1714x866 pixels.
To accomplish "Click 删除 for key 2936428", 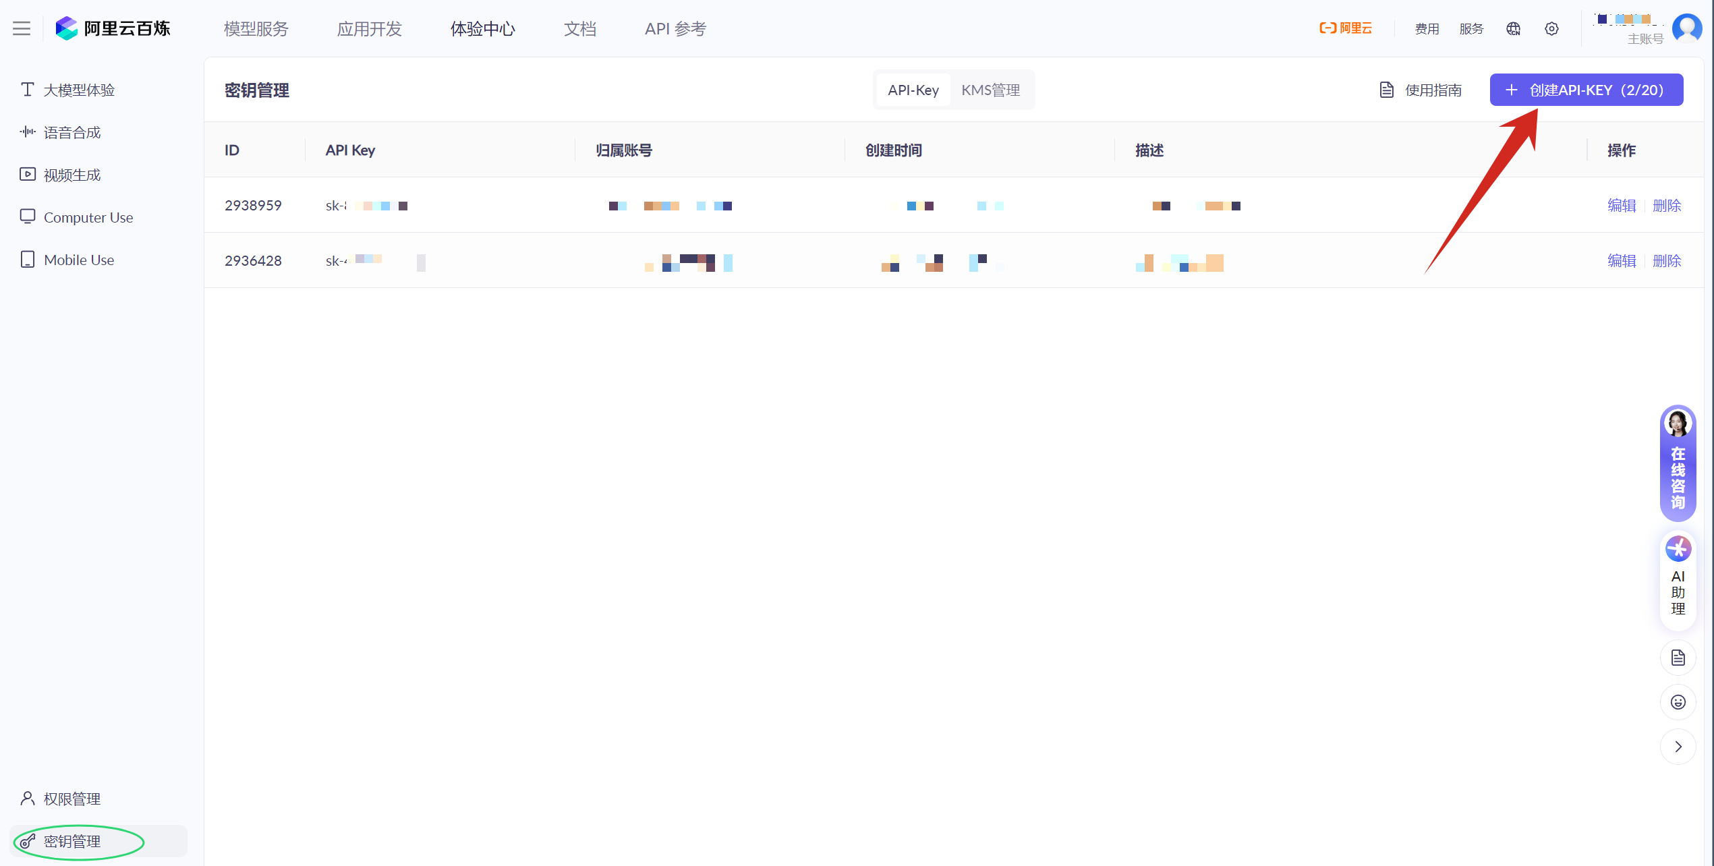I will click(1666, 260).
